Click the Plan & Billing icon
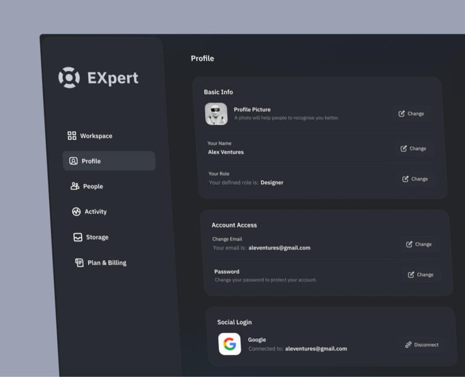The image size is (465, 377). coord(79,263)
